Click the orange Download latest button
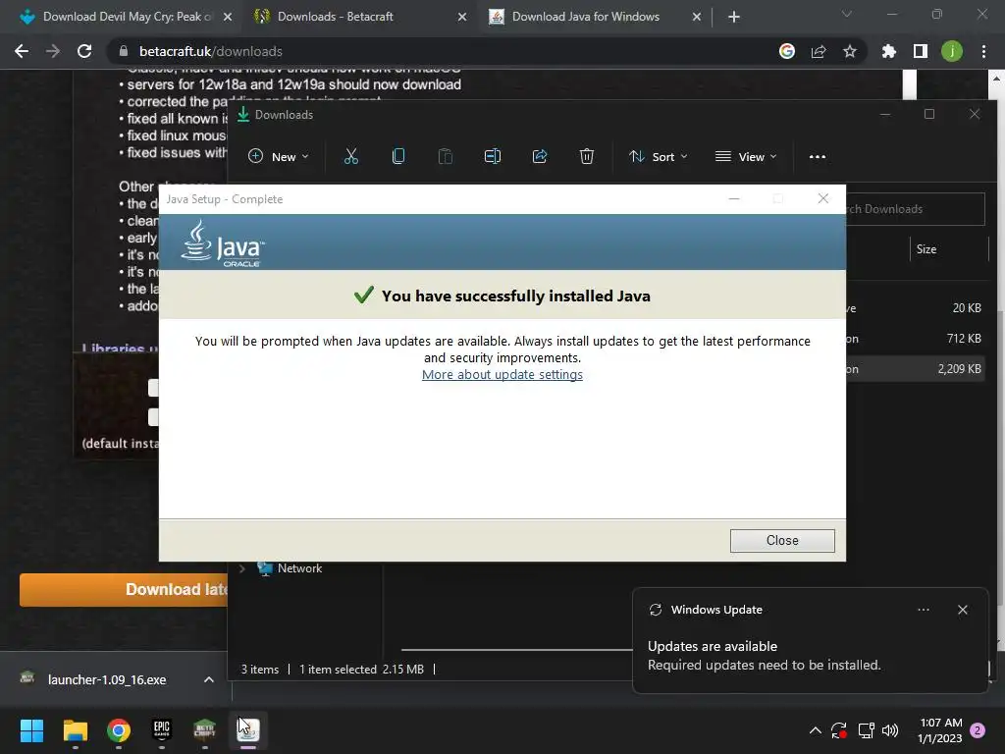 (x=124, y=589)
